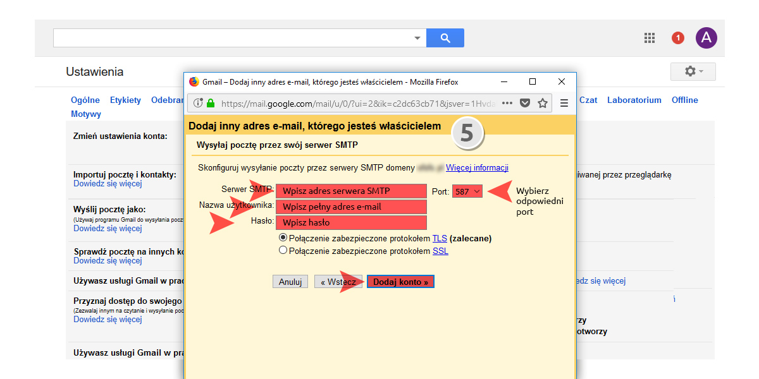The width and height of the screenshot is (759, 379).
Task: Click Dowiedz się więcej under Wyślij pocztę jako
Action: [x=108, y=228]
